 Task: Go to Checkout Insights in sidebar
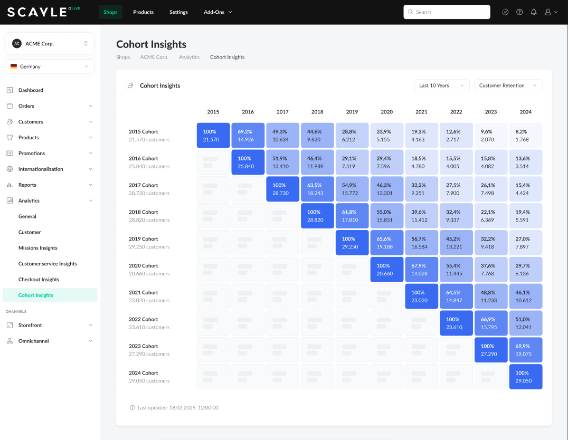39,280
